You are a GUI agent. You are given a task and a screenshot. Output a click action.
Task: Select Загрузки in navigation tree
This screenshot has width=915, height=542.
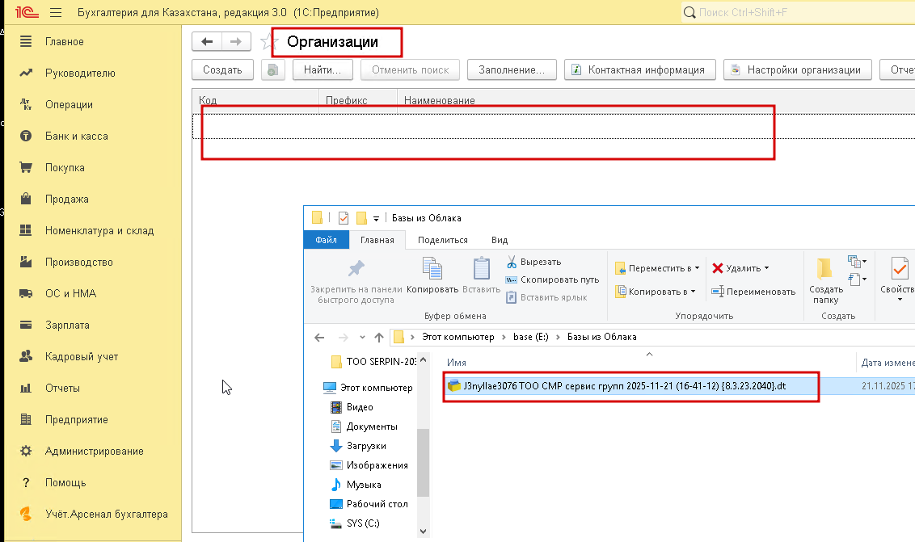[x=366, y=446]
